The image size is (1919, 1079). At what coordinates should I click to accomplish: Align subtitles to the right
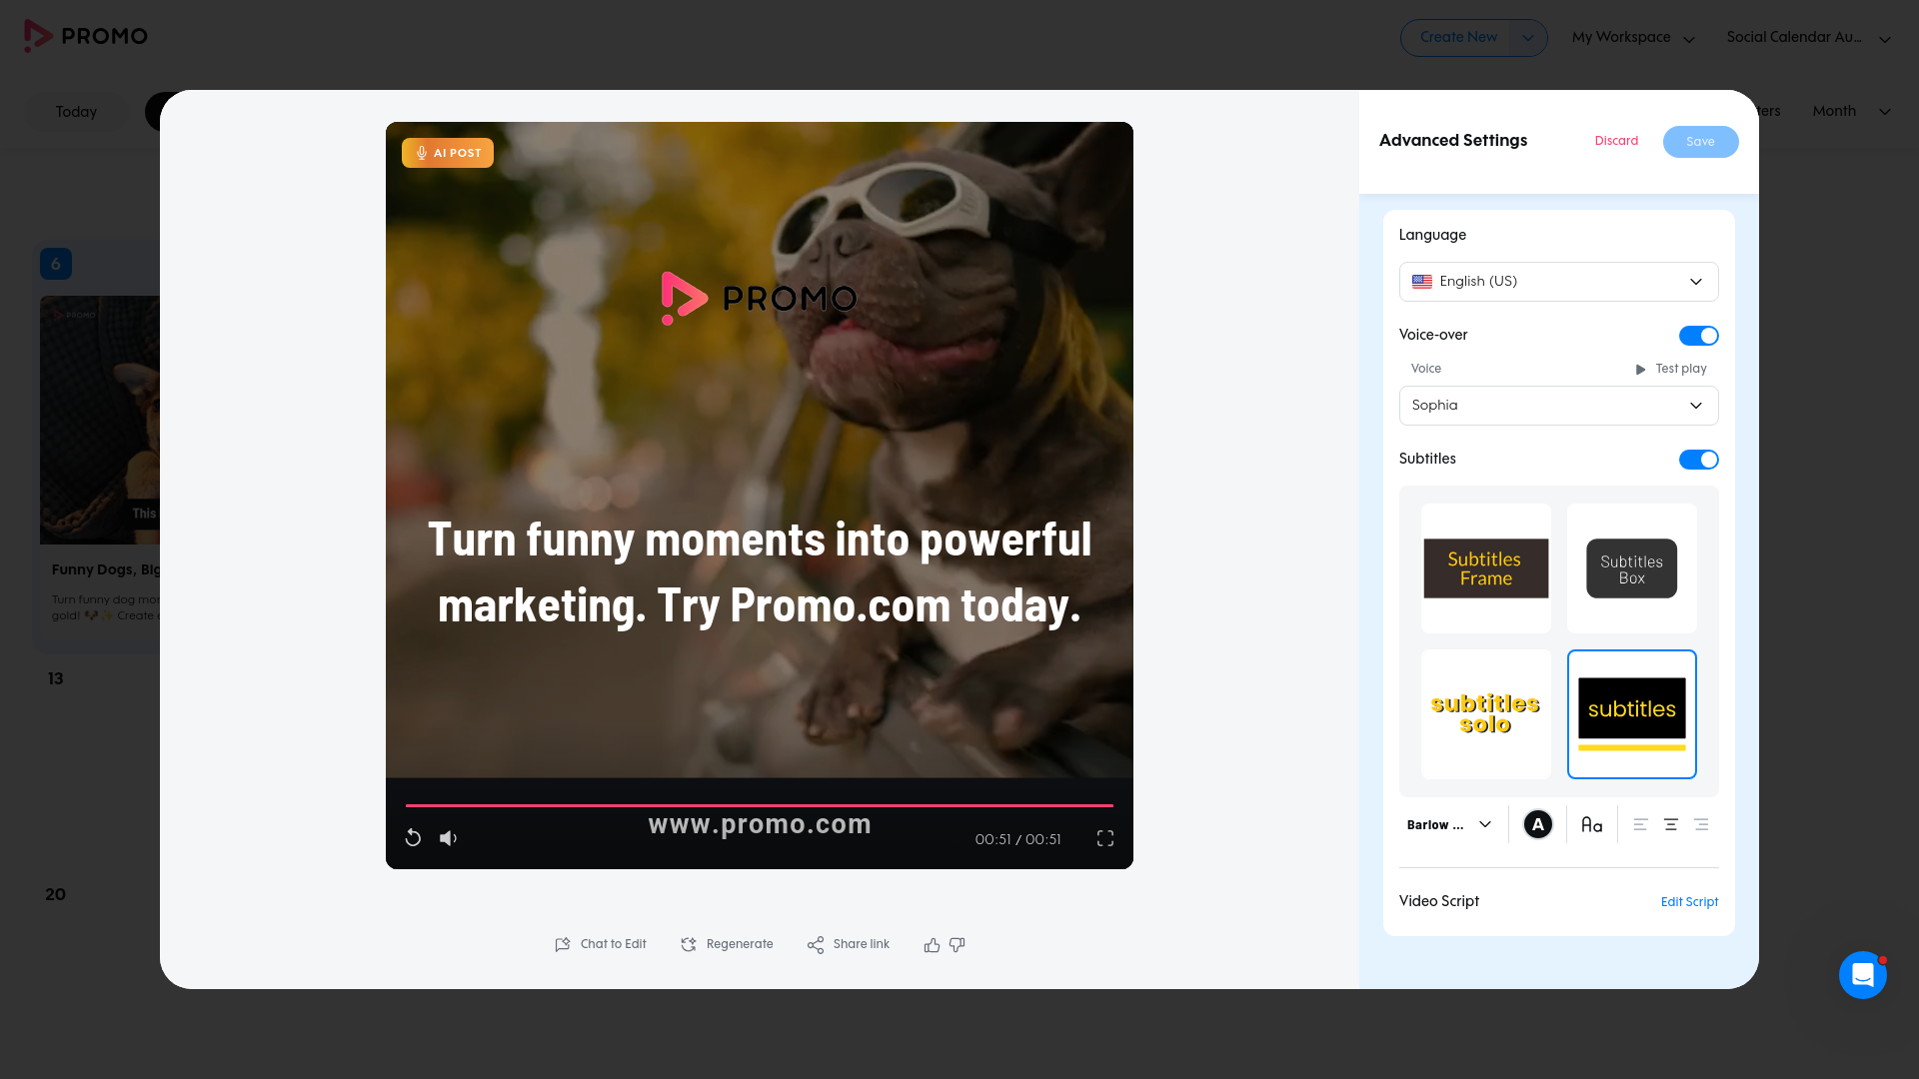click(1701, 824)
